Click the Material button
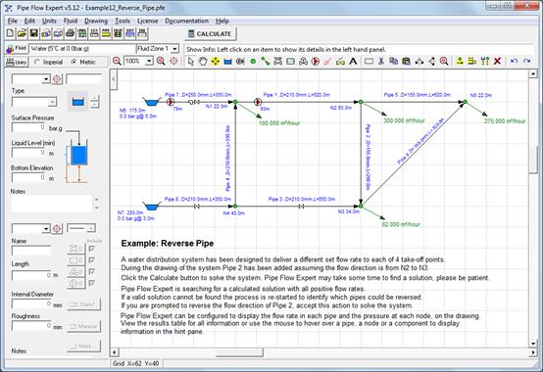 tap(83, 326)
